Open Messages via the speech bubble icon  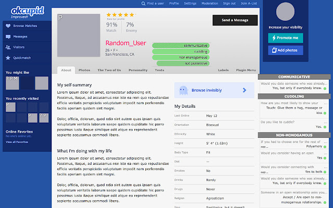coord(8,36)
